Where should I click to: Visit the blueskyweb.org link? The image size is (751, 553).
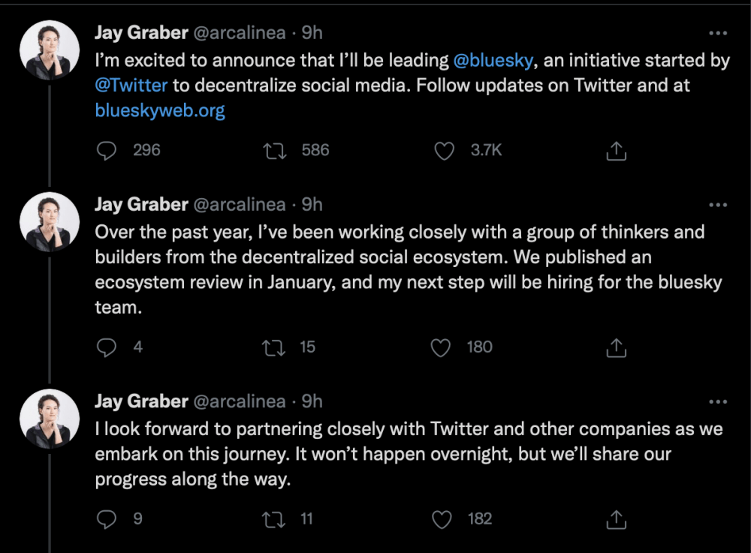click(160, 110)
